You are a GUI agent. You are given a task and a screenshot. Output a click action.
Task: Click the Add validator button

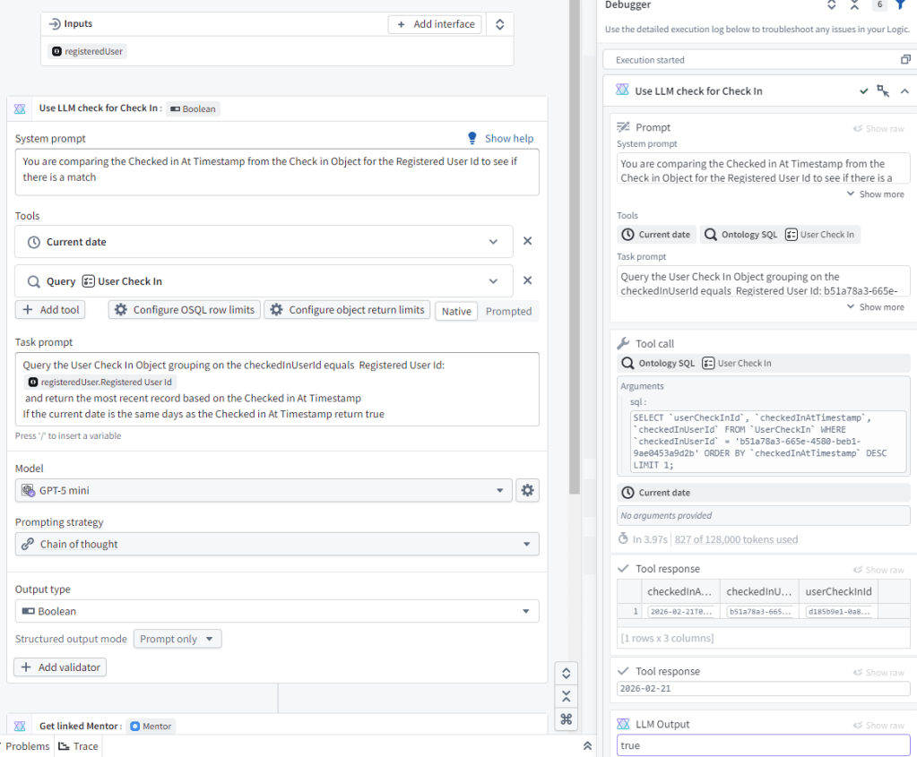(60, 667)
